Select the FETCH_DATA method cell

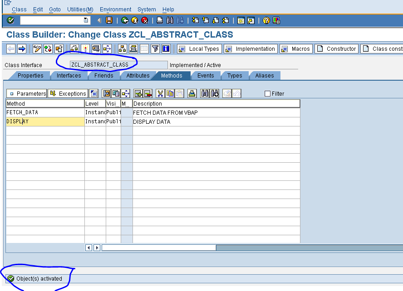tap(45, 112)
